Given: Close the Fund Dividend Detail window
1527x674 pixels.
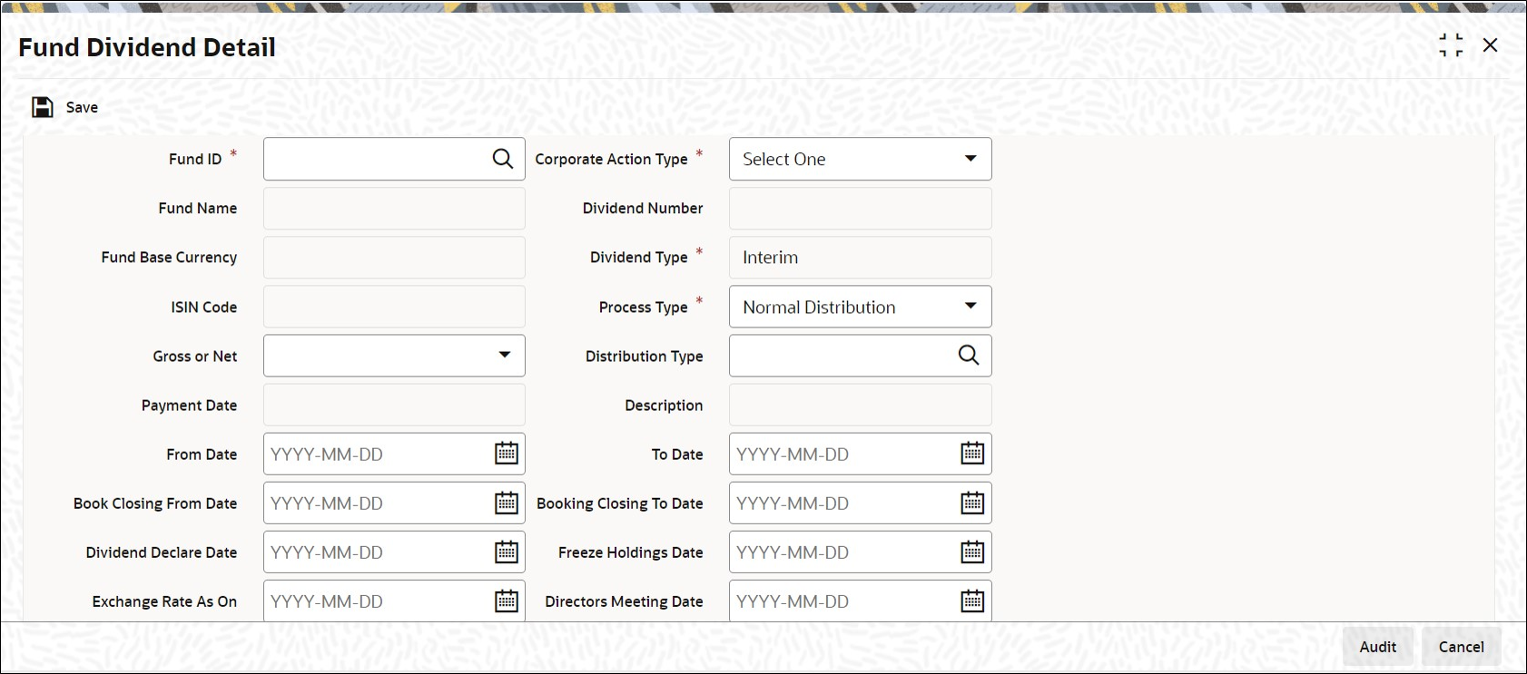Looking at the screenshot, I should [x=1490, y=45].
